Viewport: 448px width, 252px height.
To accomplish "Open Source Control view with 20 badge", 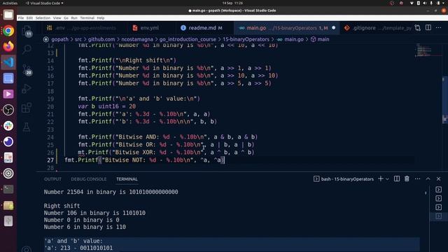I will coord(27,69).
